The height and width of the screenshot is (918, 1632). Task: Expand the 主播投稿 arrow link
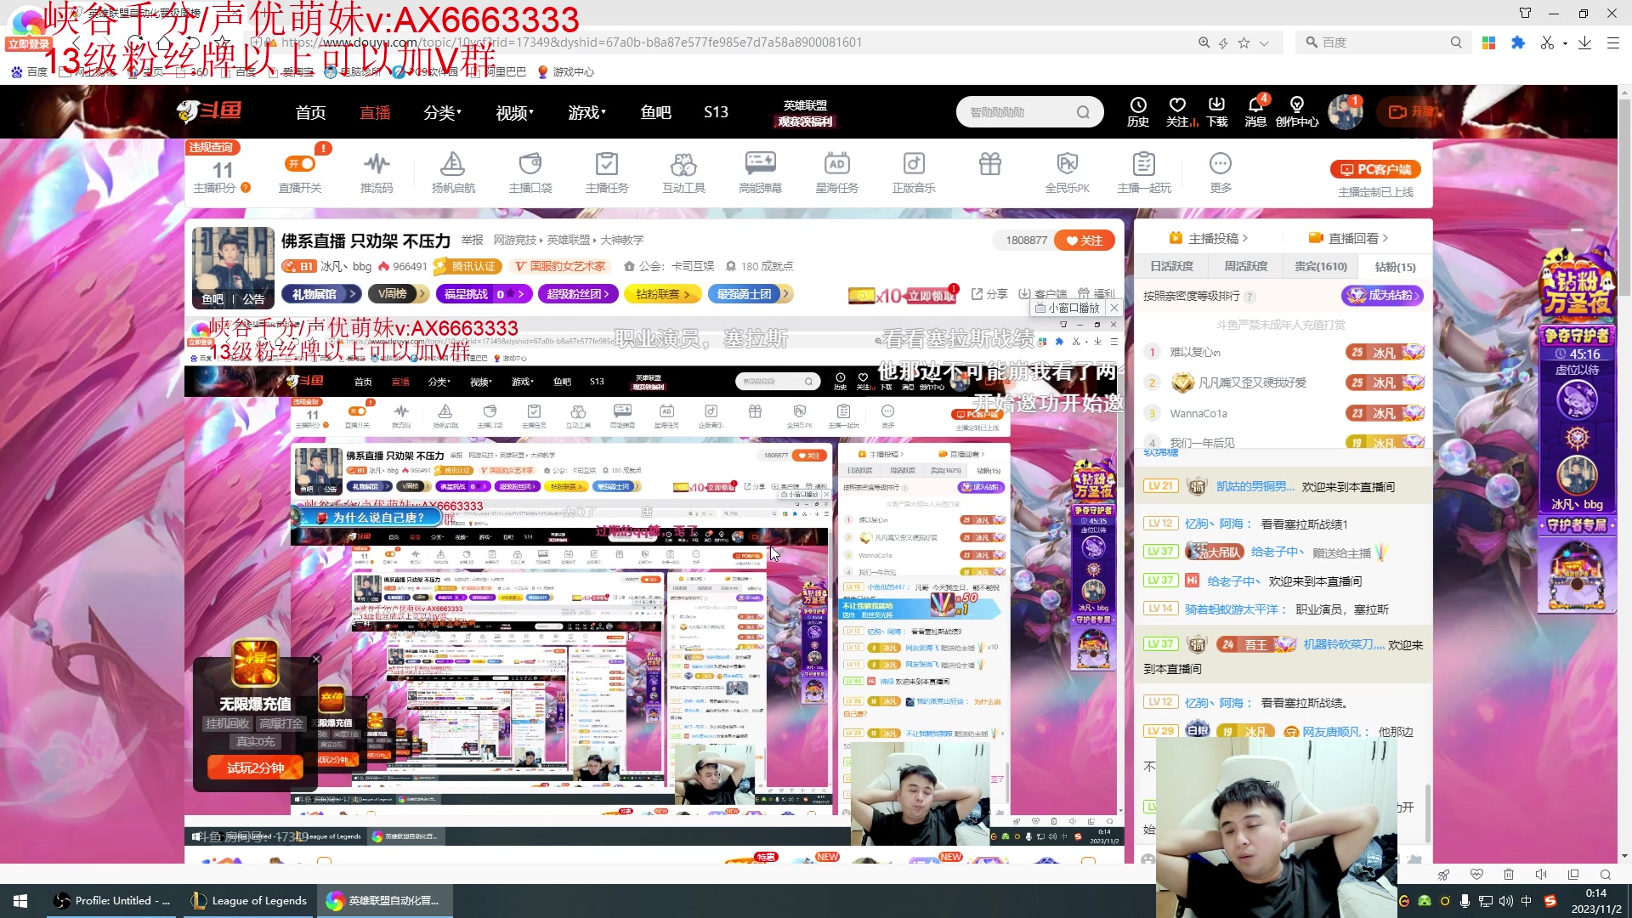pos(1209,238)
